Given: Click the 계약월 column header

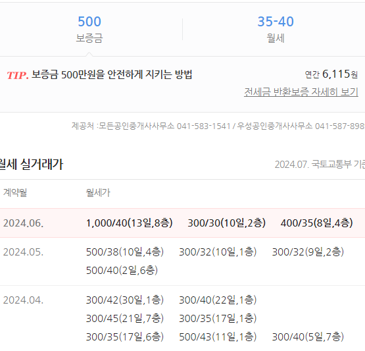Looking at the screenshot, I should pyautogui.click(x=15, y=192).
